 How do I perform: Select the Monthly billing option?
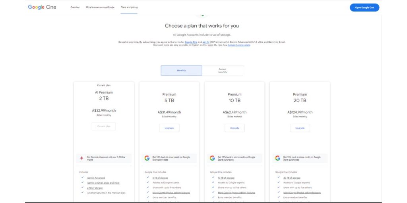[181, 71]
